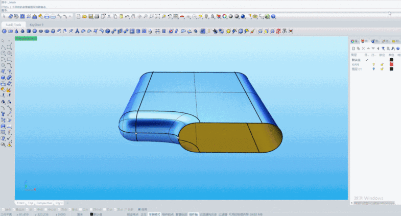Click the 操作轴 gumball button in status bar
Image resolution: width=401 pixels, height=216 pixels.
(193, 214)
